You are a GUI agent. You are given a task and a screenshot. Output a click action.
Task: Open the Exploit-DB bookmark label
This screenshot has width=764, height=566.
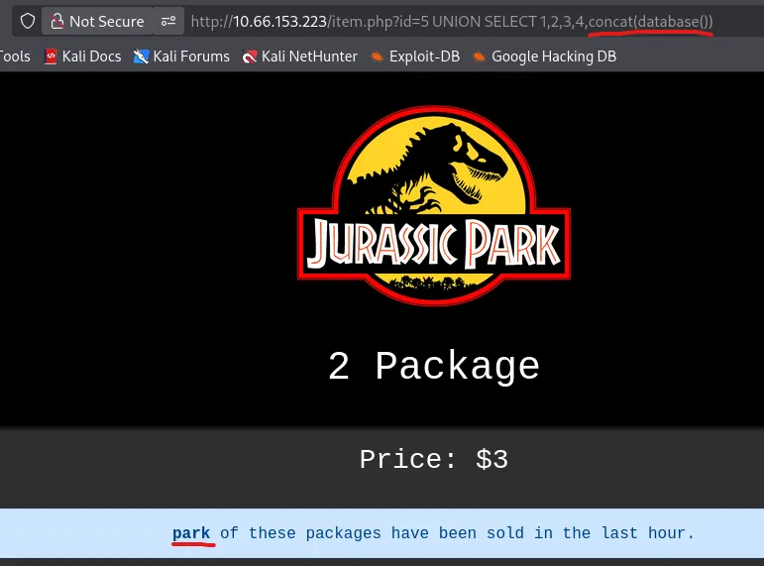(x=424, y=57)
